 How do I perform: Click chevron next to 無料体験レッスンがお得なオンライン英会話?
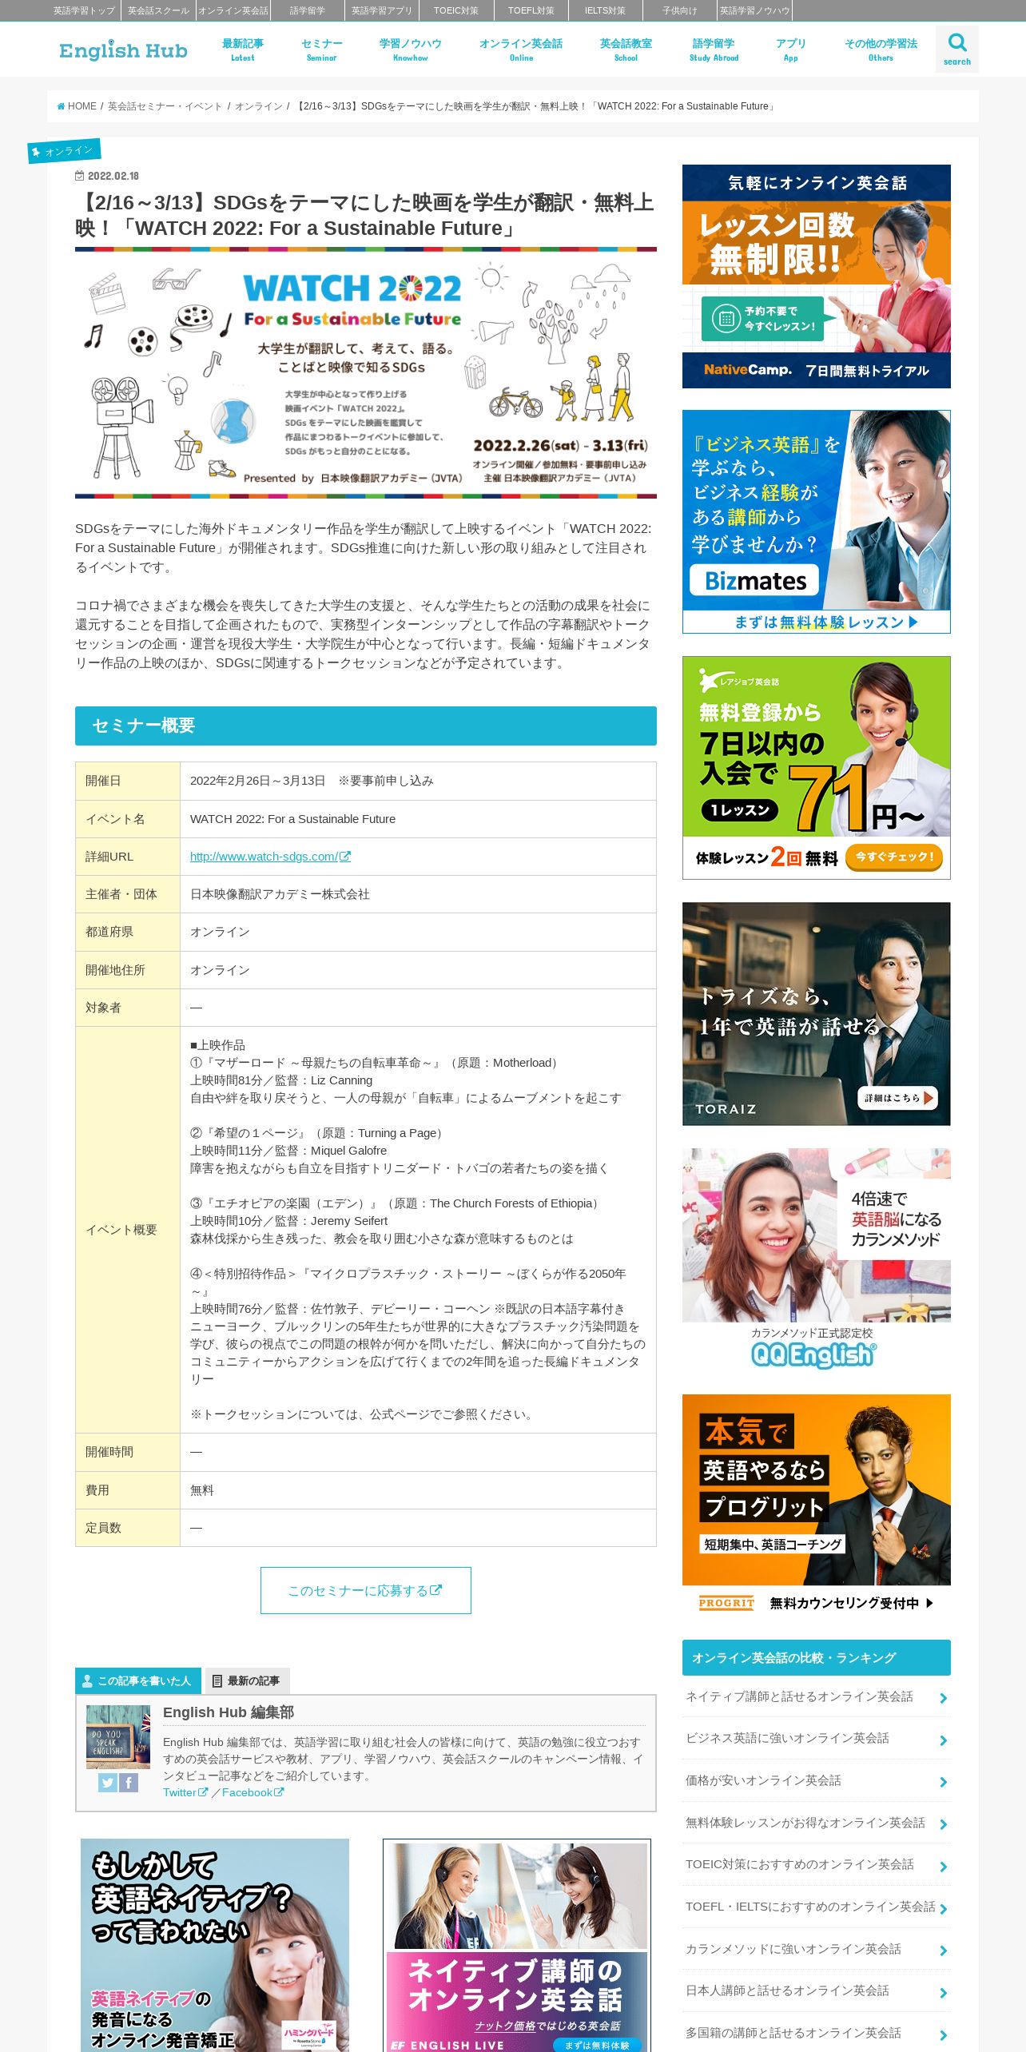943,1824
